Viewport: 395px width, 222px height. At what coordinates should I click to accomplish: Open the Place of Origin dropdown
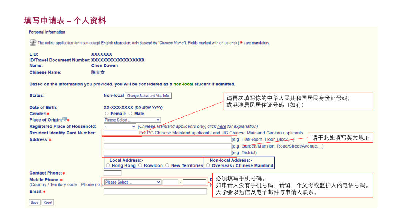132,120
